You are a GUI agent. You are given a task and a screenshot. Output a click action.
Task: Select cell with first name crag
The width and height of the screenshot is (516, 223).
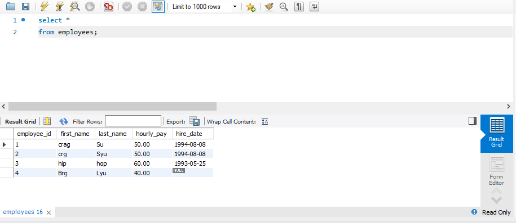click(76, 144)
